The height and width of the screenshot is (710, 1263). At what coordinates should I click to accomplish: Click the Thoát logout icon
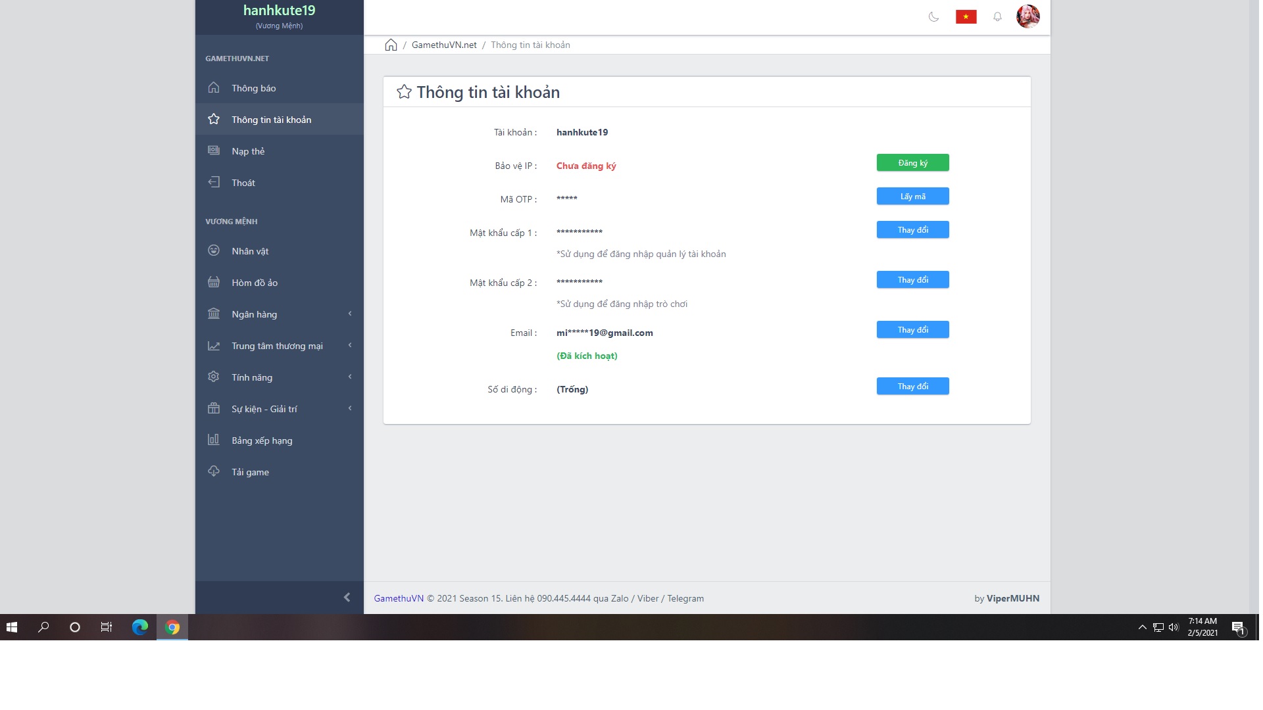214,182
